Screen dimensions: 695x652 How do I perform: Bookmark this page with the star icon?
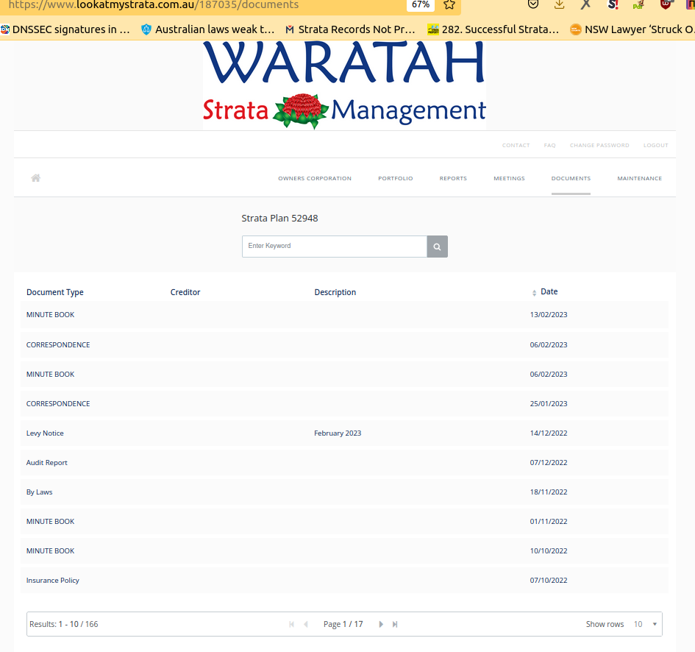[449, 5]
